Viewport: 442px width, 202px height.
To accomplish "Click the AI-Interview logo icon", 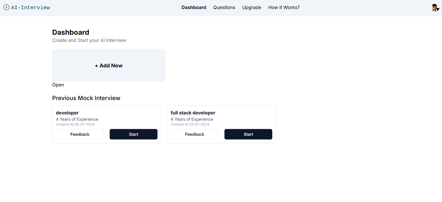I will (6, 7).
